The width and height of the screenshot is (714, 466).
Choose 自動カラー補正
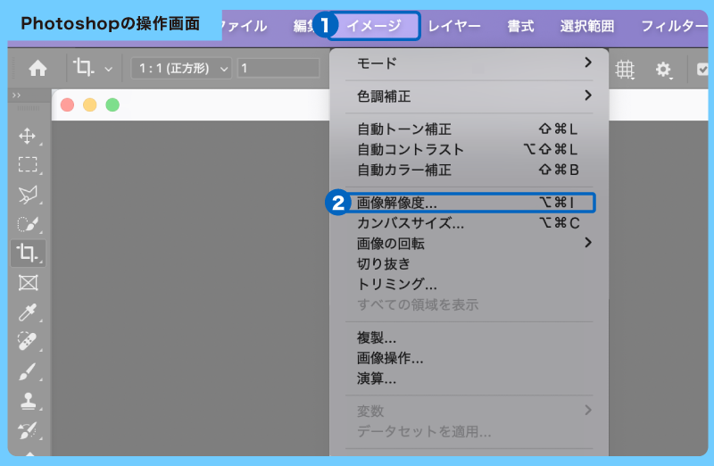coord(469,170)
